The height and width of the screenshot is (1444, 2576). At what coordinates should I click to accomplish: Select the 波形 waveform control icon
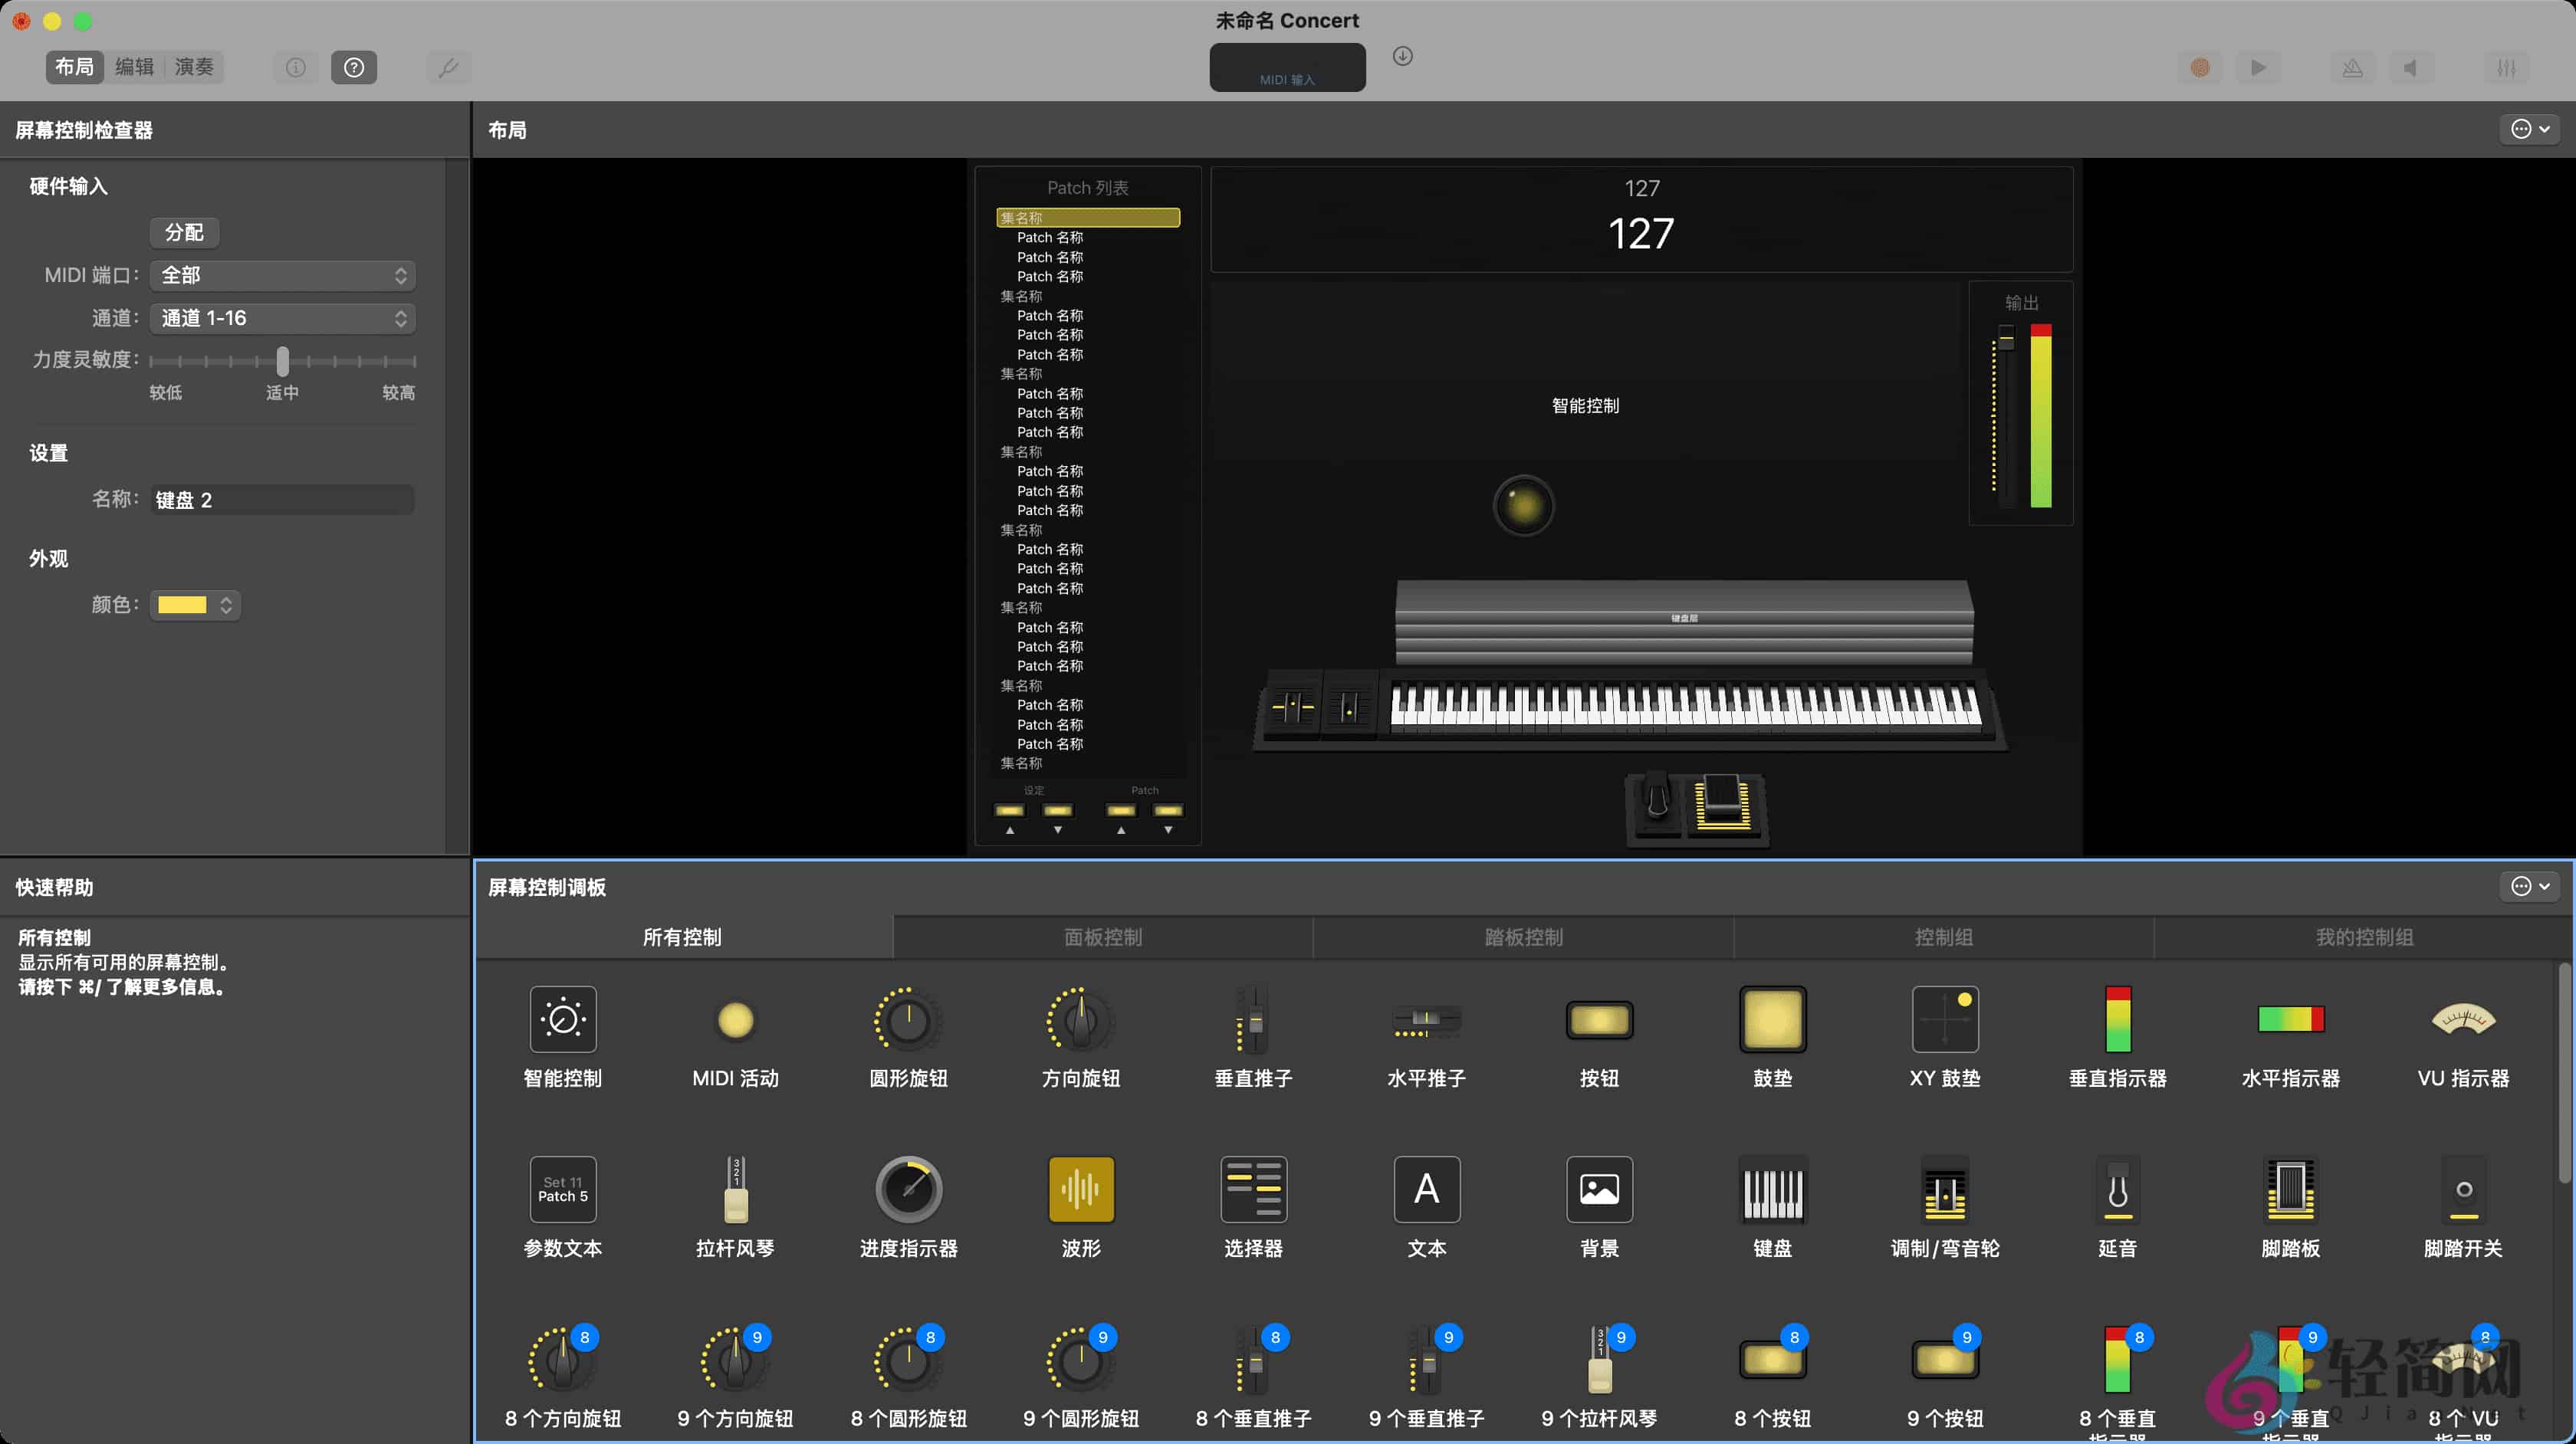(x=1080, y=1189)
